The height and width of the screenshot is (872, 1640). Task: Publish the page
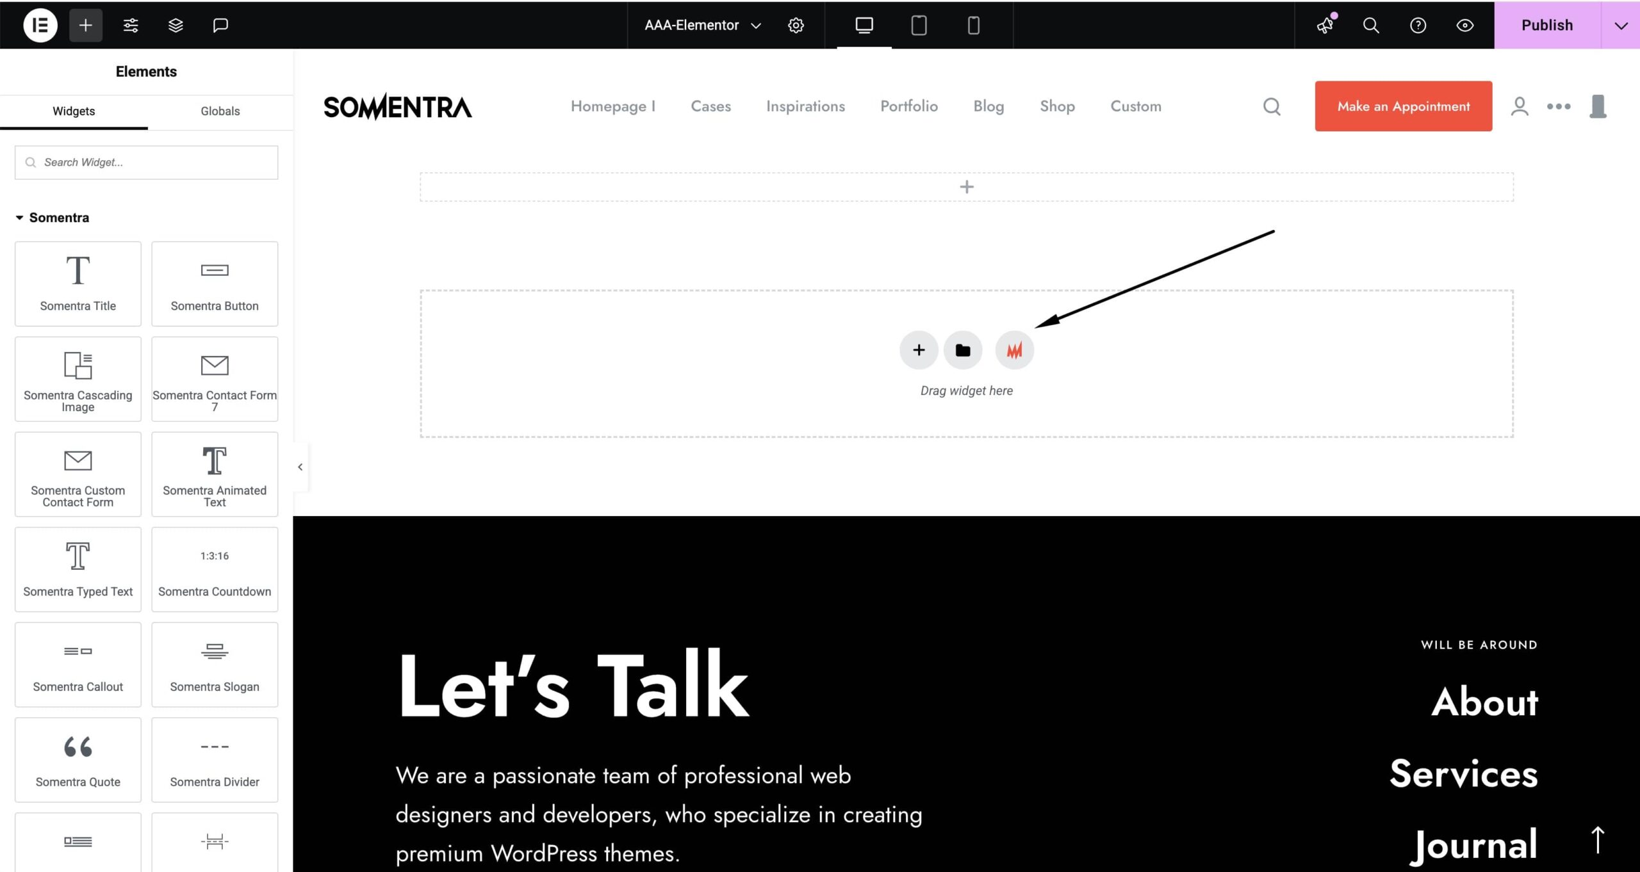(x=1547, y=25)
